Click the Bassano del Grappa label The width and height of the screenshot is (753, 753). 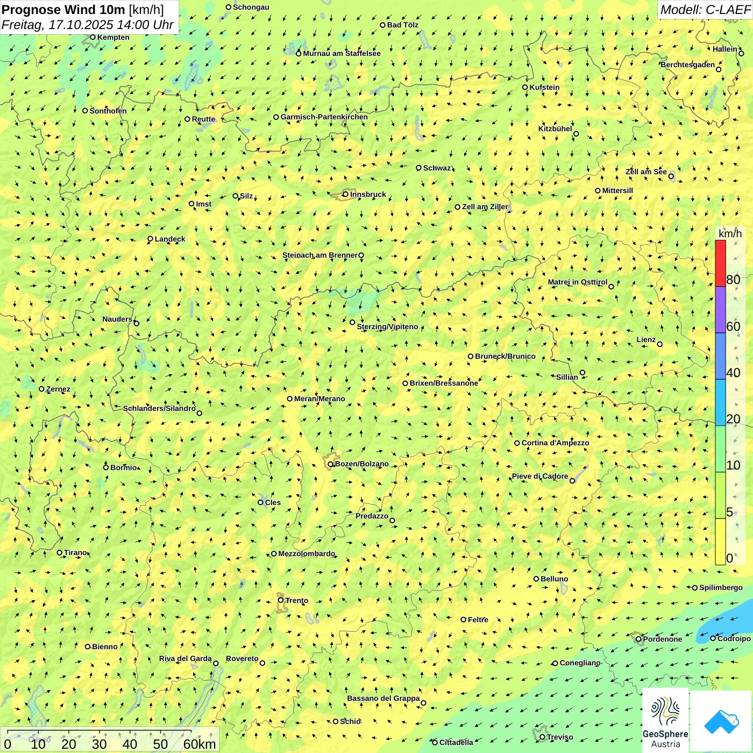click(x=383, y=698)
